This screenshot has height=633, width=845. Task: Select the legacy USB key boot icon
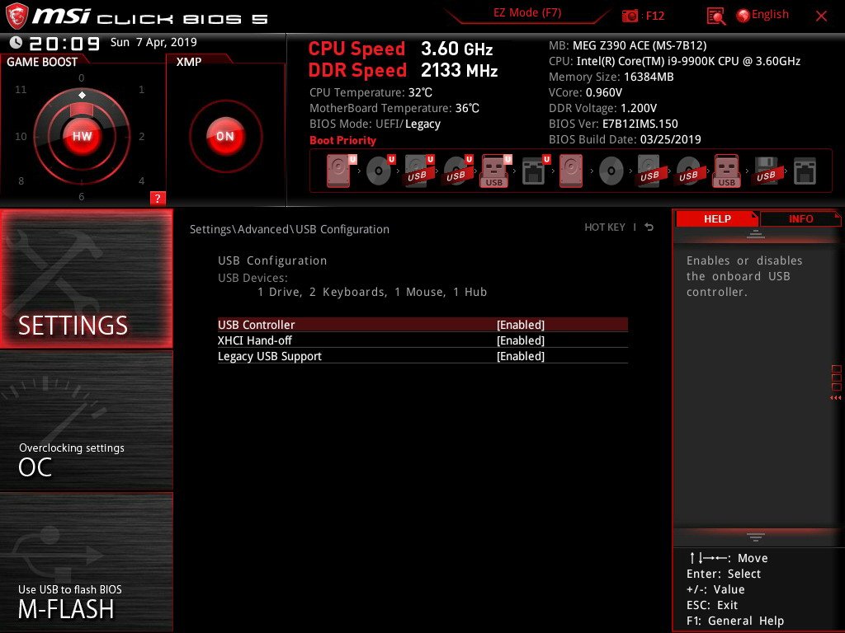point(726,171)
